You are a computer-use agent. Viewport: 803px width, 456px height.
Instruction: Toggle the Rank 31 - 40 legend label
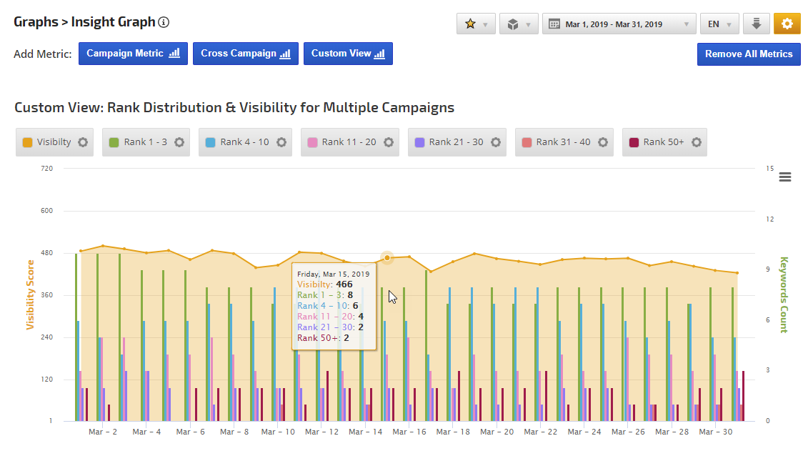click(563, 142)
